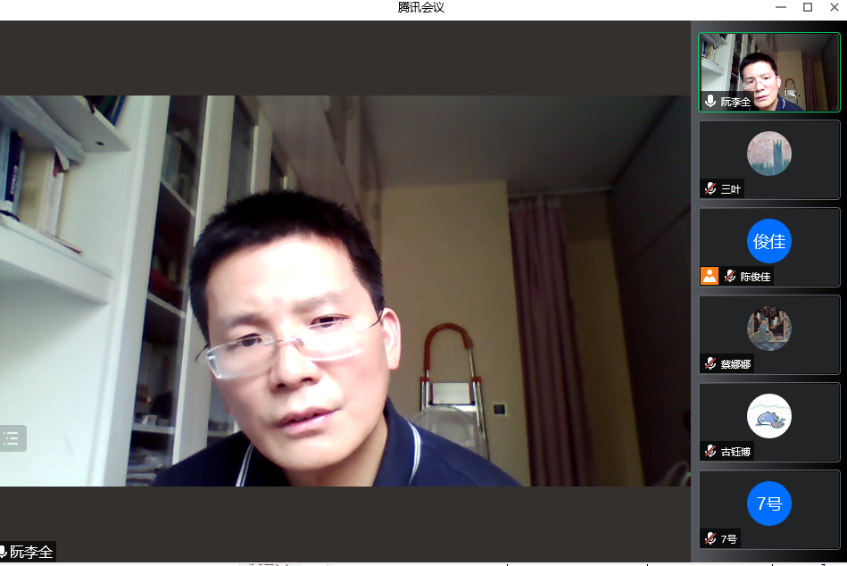
Task: Click the muted mic icon next to 蔡娜娜
Action: coord(710,363)
